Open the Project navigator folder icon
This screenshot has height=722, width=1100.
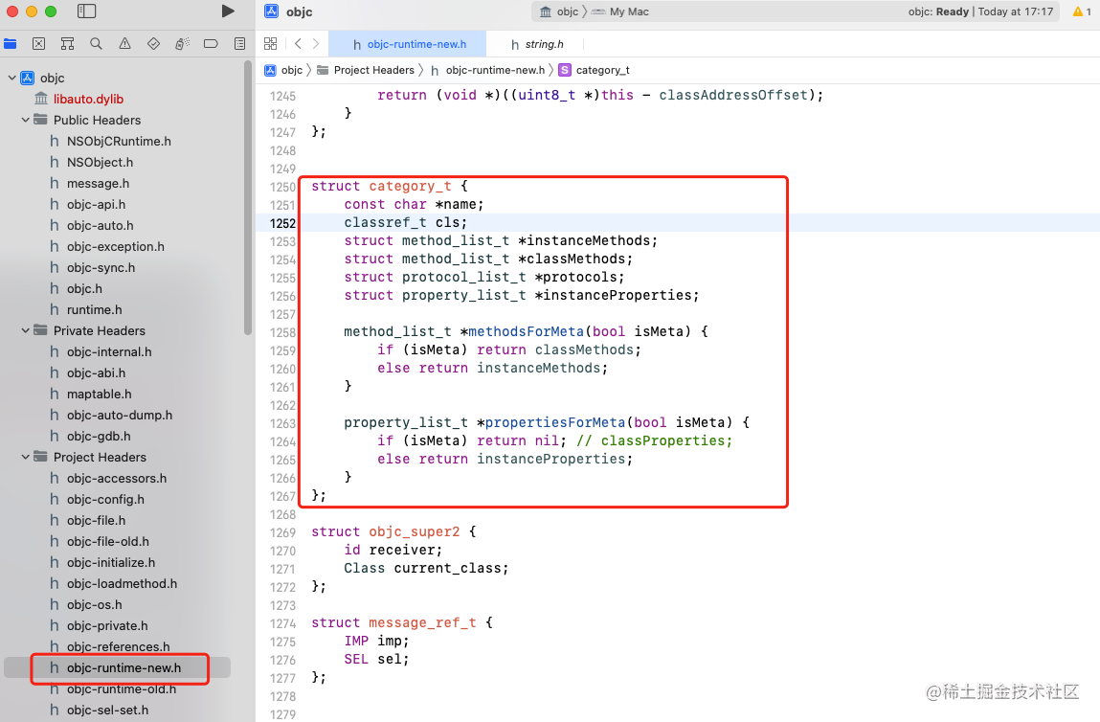pyautogui.click(x=11, y=43)
